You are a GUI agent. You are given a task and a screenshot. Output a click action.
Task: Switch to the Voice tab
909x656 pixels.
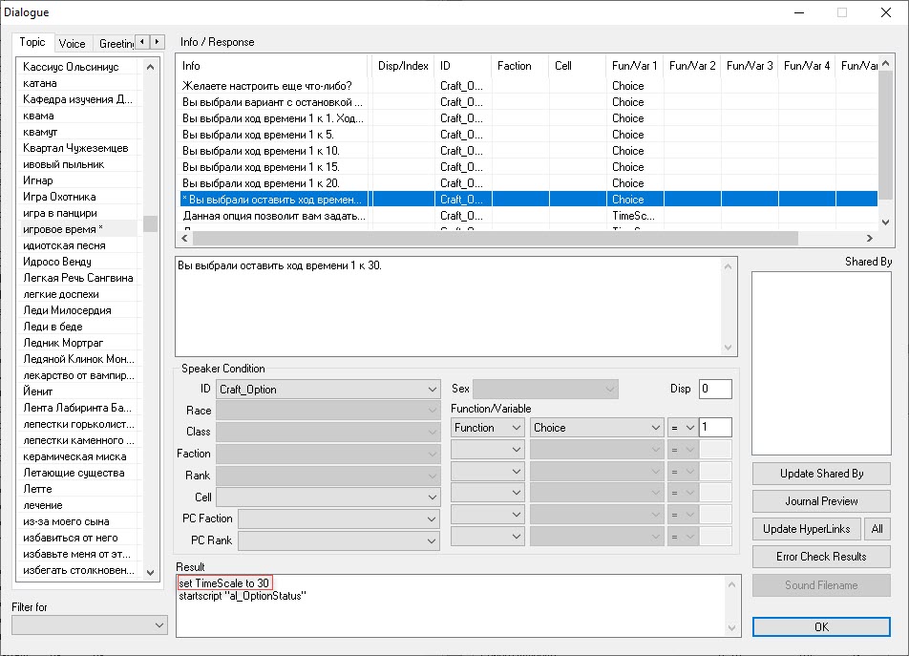(72, 43)
